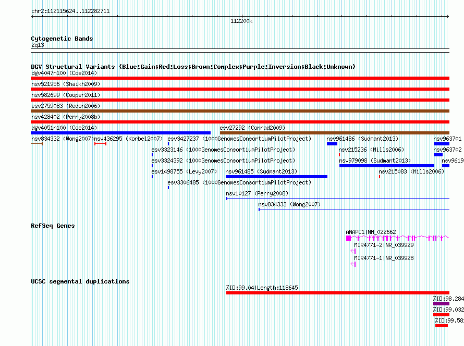This screenshot has width=464, height=346.
Task: Click the red bar under nsv521956
Action: (240, 89)
